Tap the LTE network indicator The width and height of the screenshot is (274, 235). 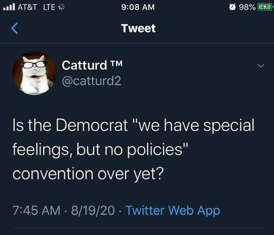(49, 7)
